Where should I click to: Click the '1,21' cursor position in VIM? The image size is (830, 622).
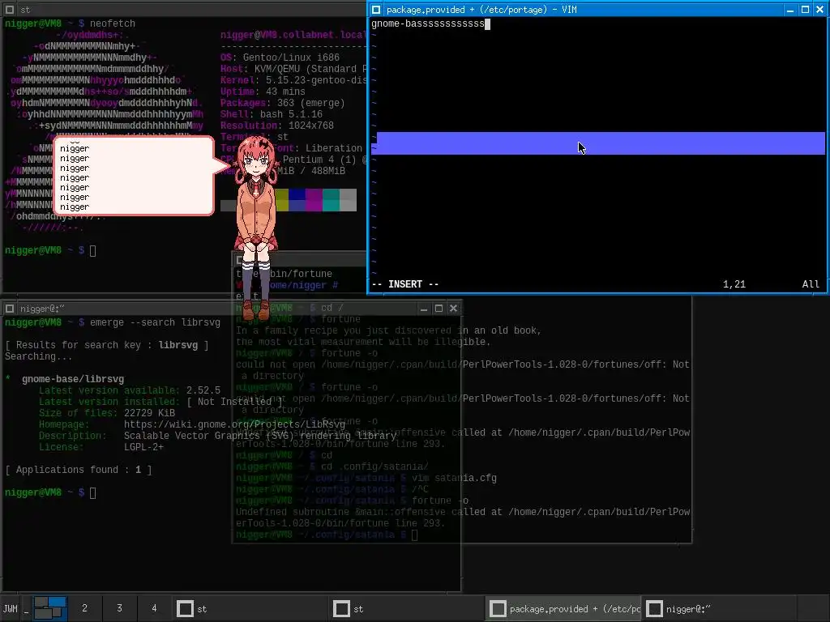click(x=734, y=284)
